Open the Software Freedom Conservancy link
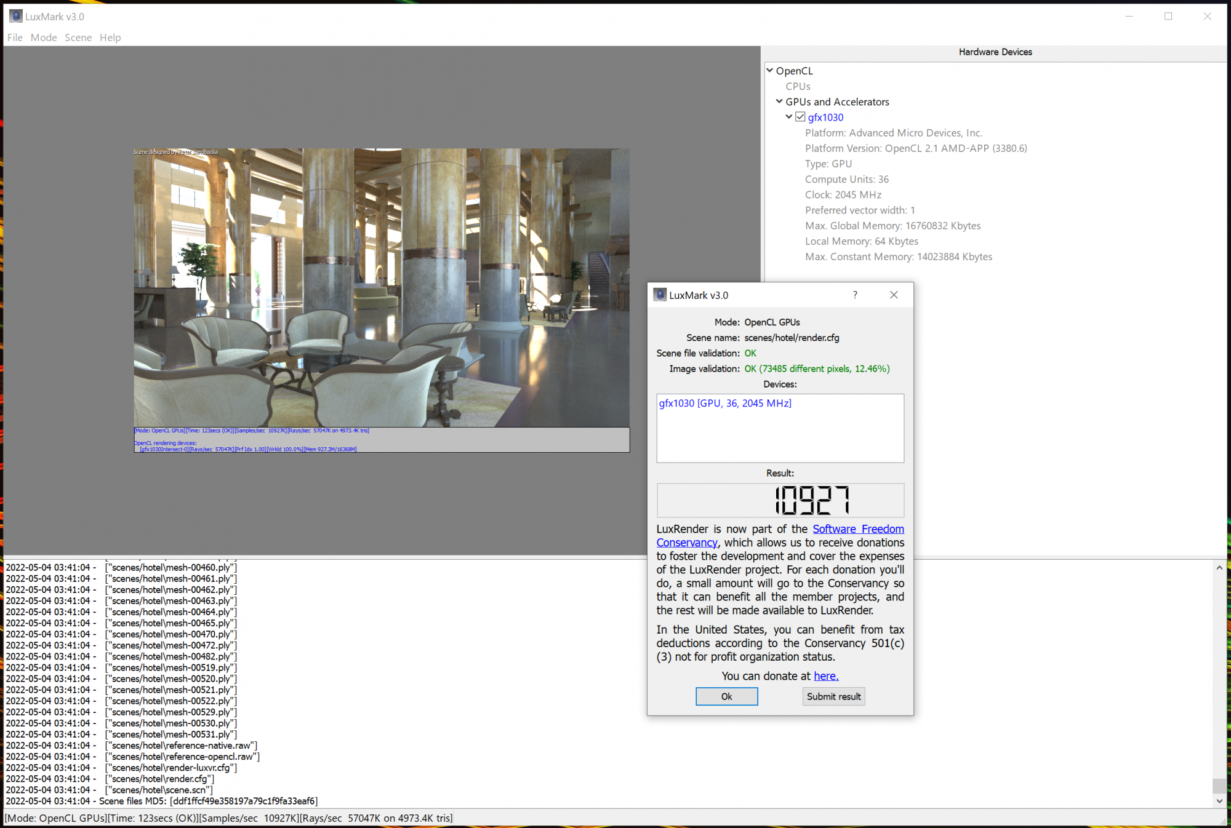The image size is (1231, 828). pyautogui.click(x=858, y=529)
